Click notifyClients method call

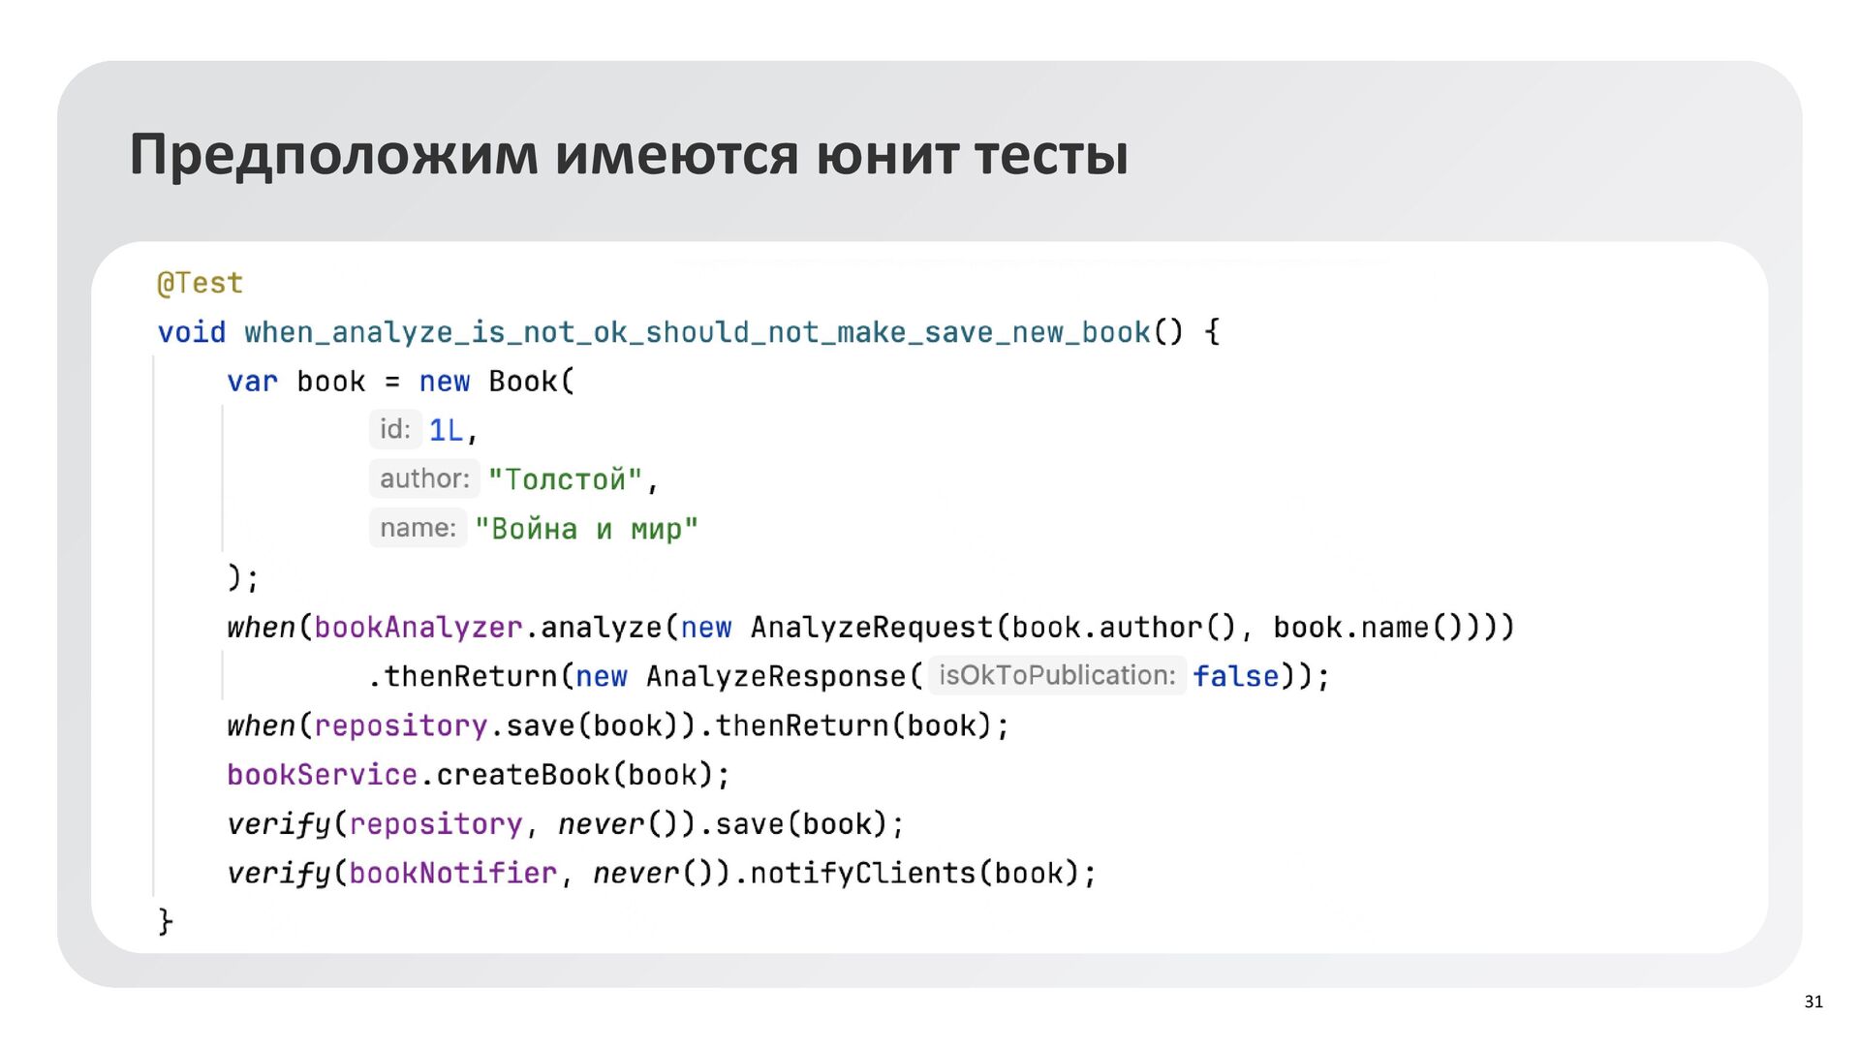point(862,873)
